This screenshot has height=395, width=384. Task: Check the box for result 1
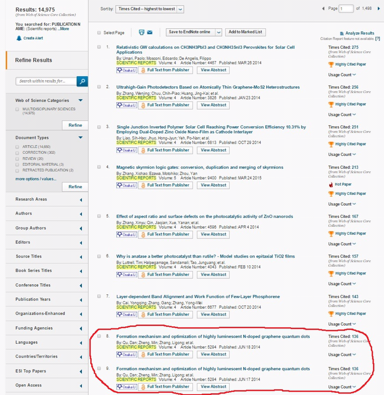tap(99, 47)
